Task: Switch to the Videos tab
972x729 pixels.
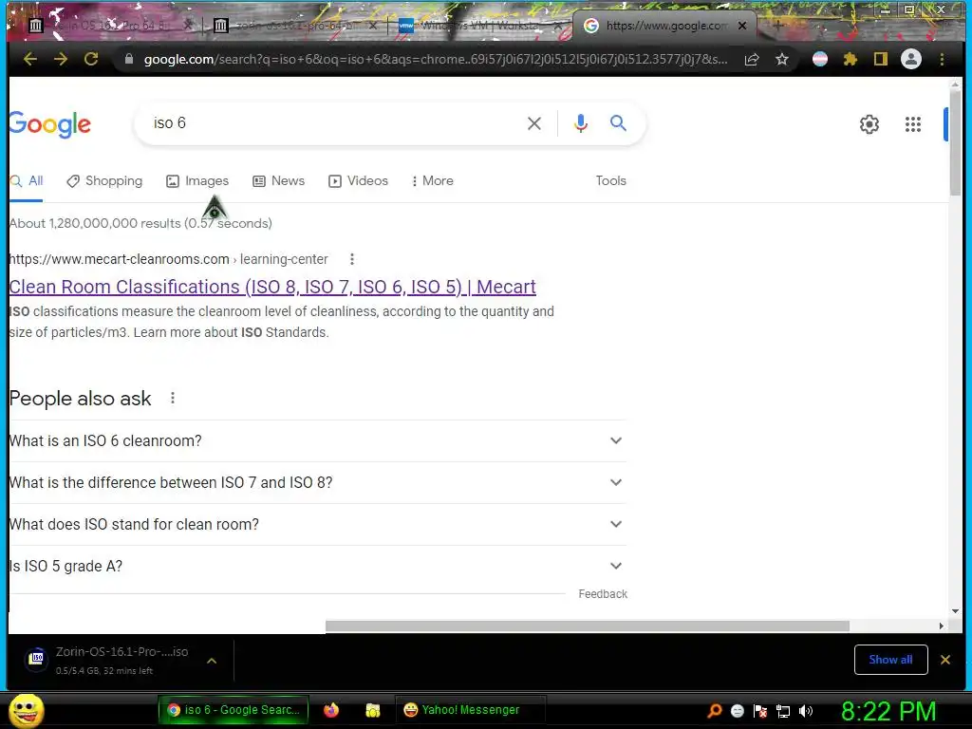Action: click(x=358, y=180)
